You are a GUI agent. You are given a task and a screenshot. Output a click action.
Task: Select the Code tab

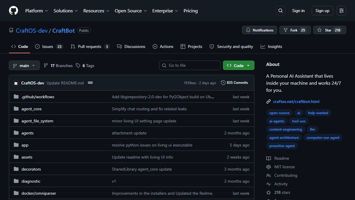19,46
